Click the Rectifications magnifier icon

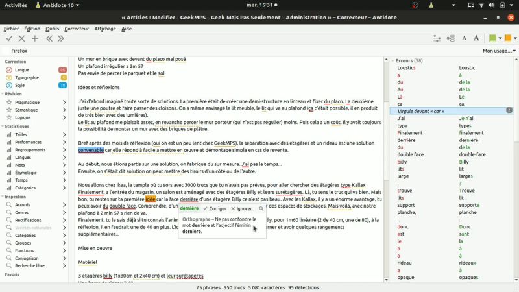[x=9, y=220]
